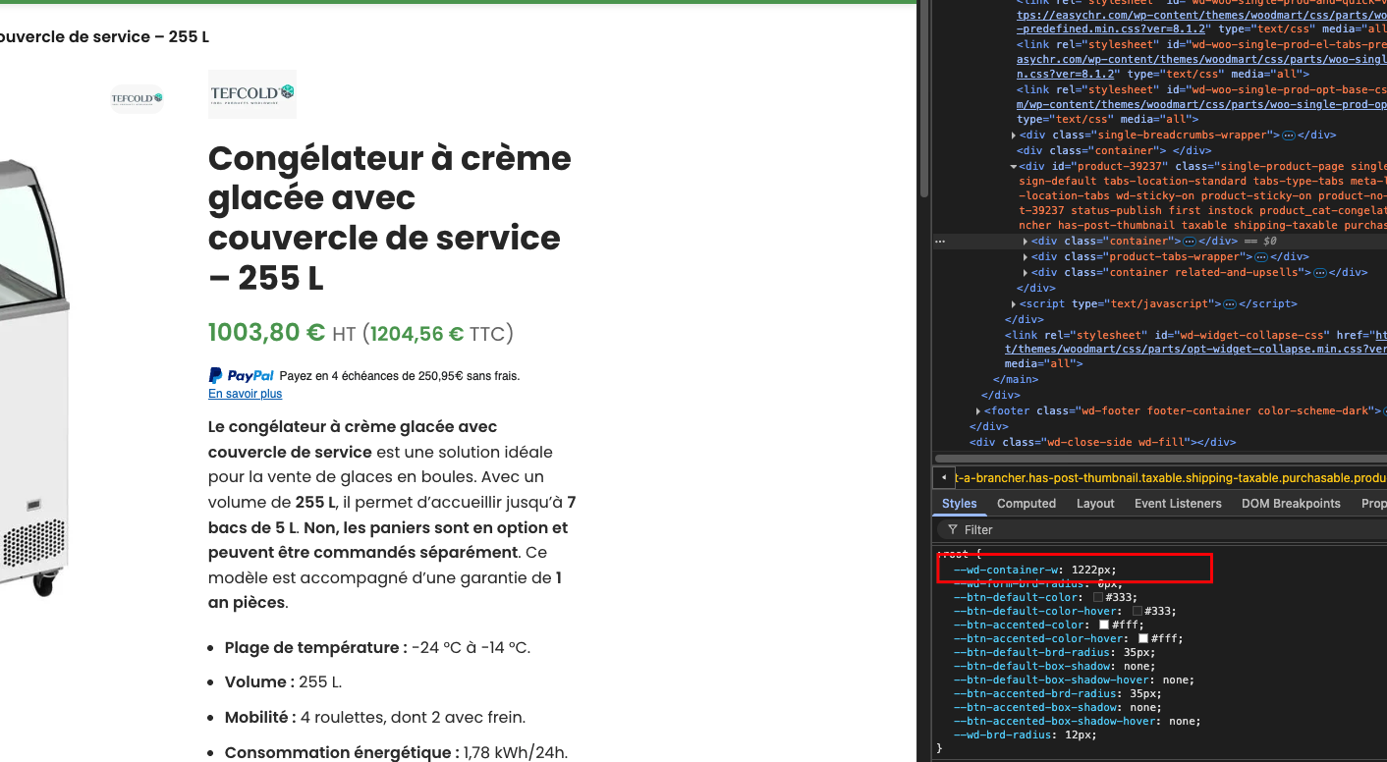
Task: Click ellipsis badge in script row
Action: point(1229,304)
